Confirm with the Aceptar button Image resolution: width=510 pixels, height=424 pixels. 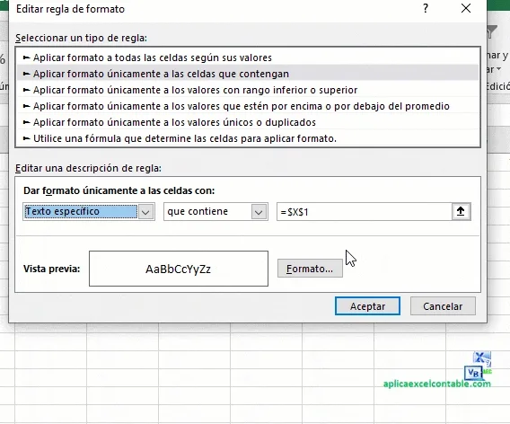[x=367, y=306]
